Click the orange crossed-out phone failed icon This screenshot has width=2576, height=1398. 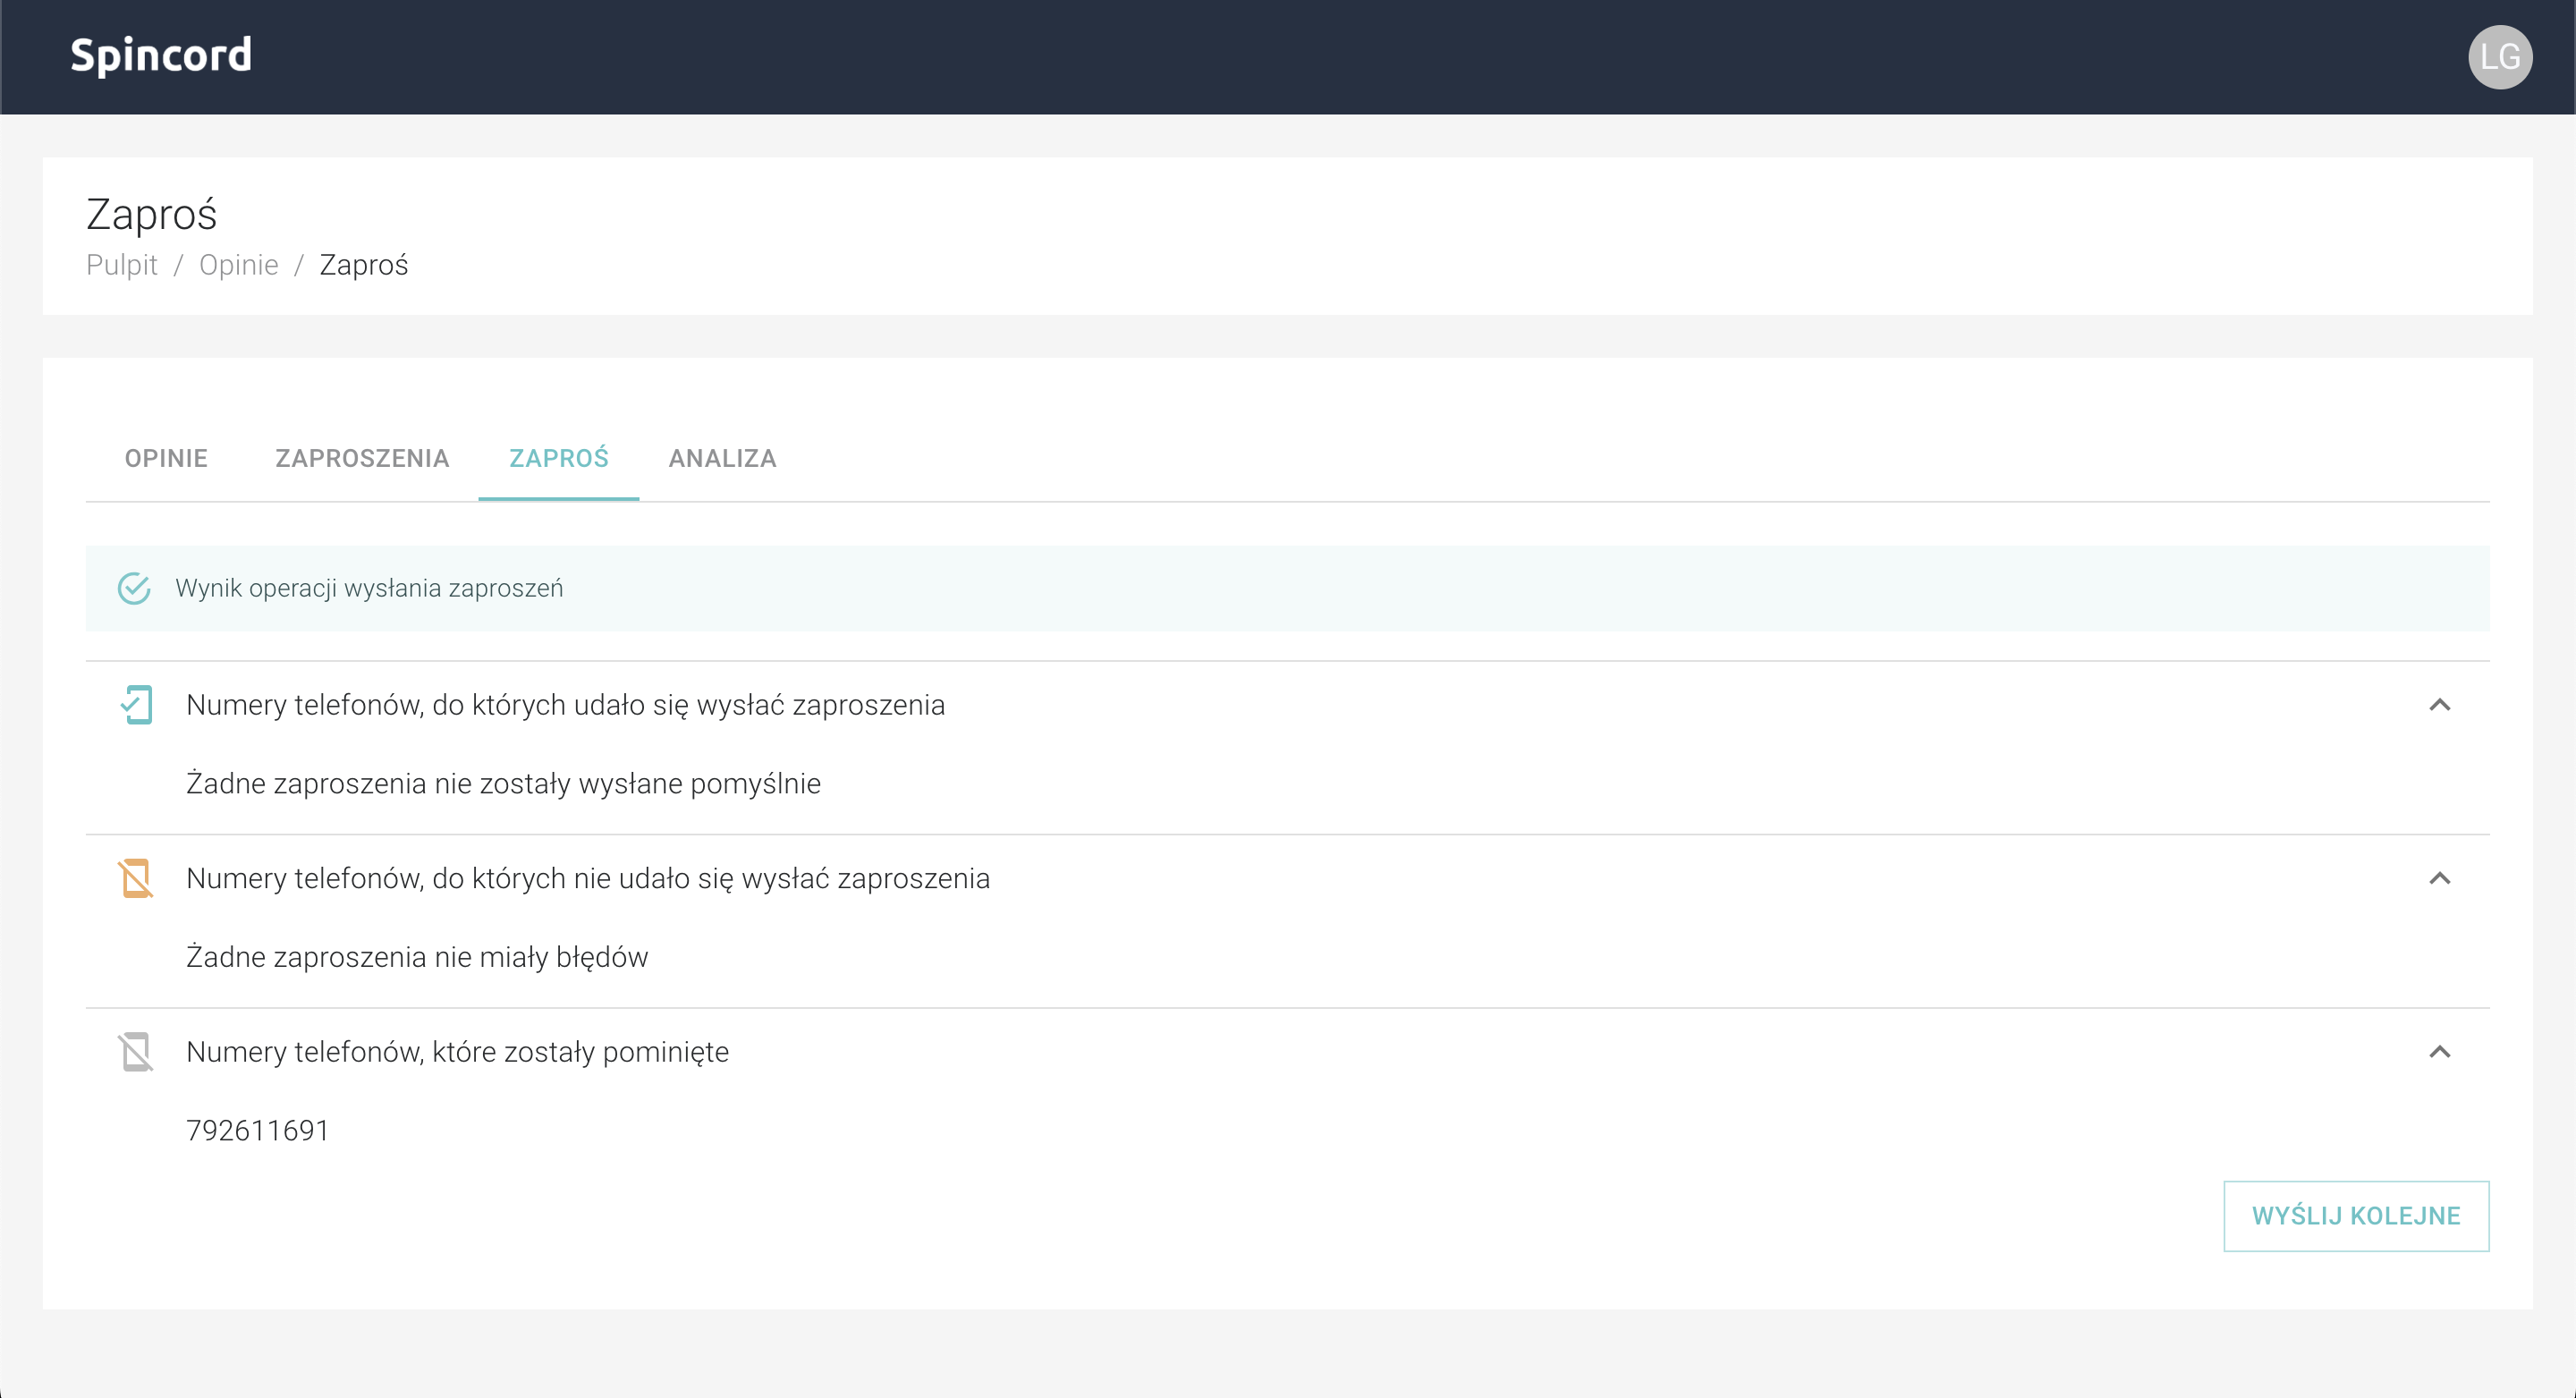(136, 878)
